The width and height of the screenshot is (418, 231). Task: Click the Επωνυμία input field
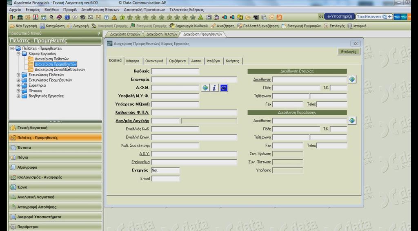pos(194,79)
